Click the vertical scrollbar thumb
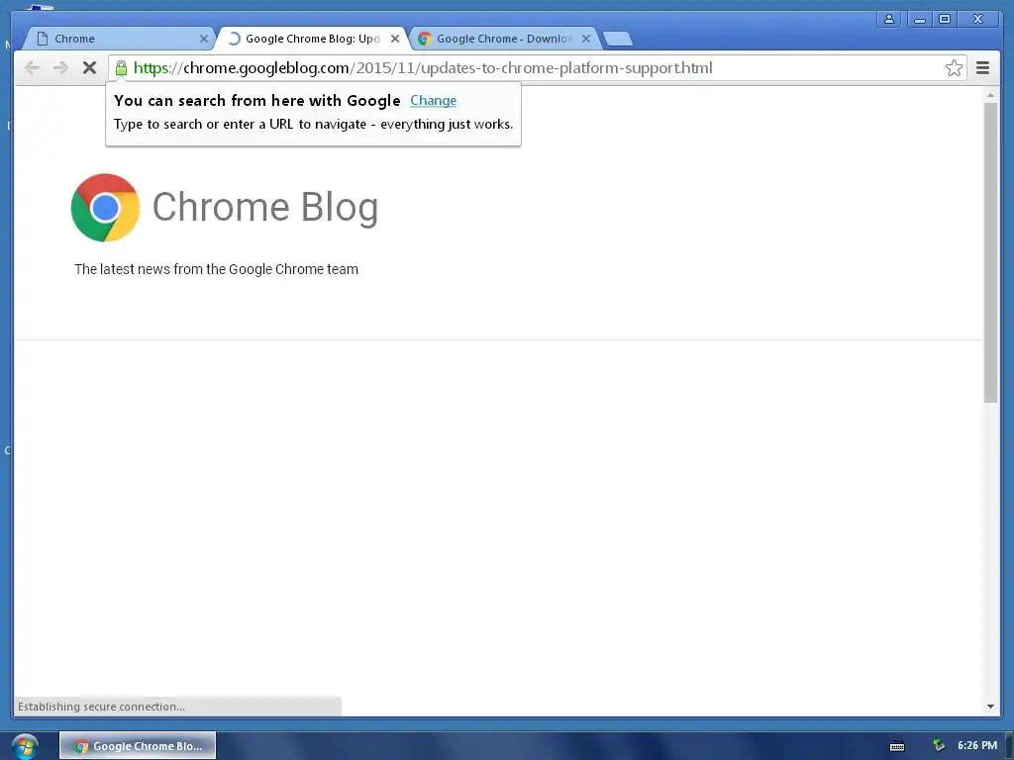1014x760 pixels. (990, 252)
